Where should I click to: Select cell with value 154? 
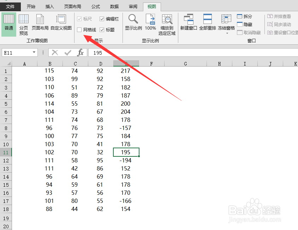(126, 209)
